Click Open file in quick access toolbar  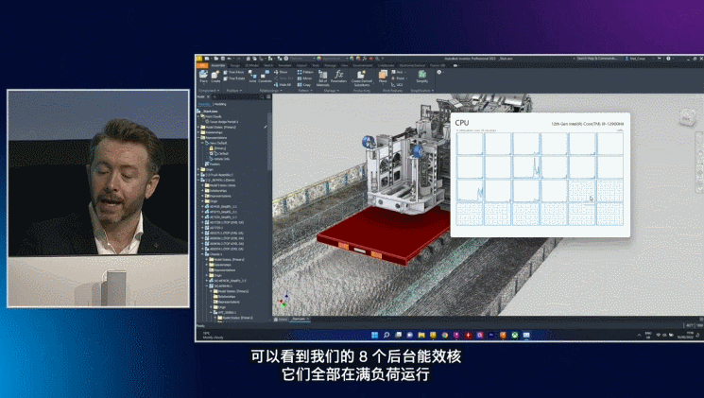click(x=216, y=59)
